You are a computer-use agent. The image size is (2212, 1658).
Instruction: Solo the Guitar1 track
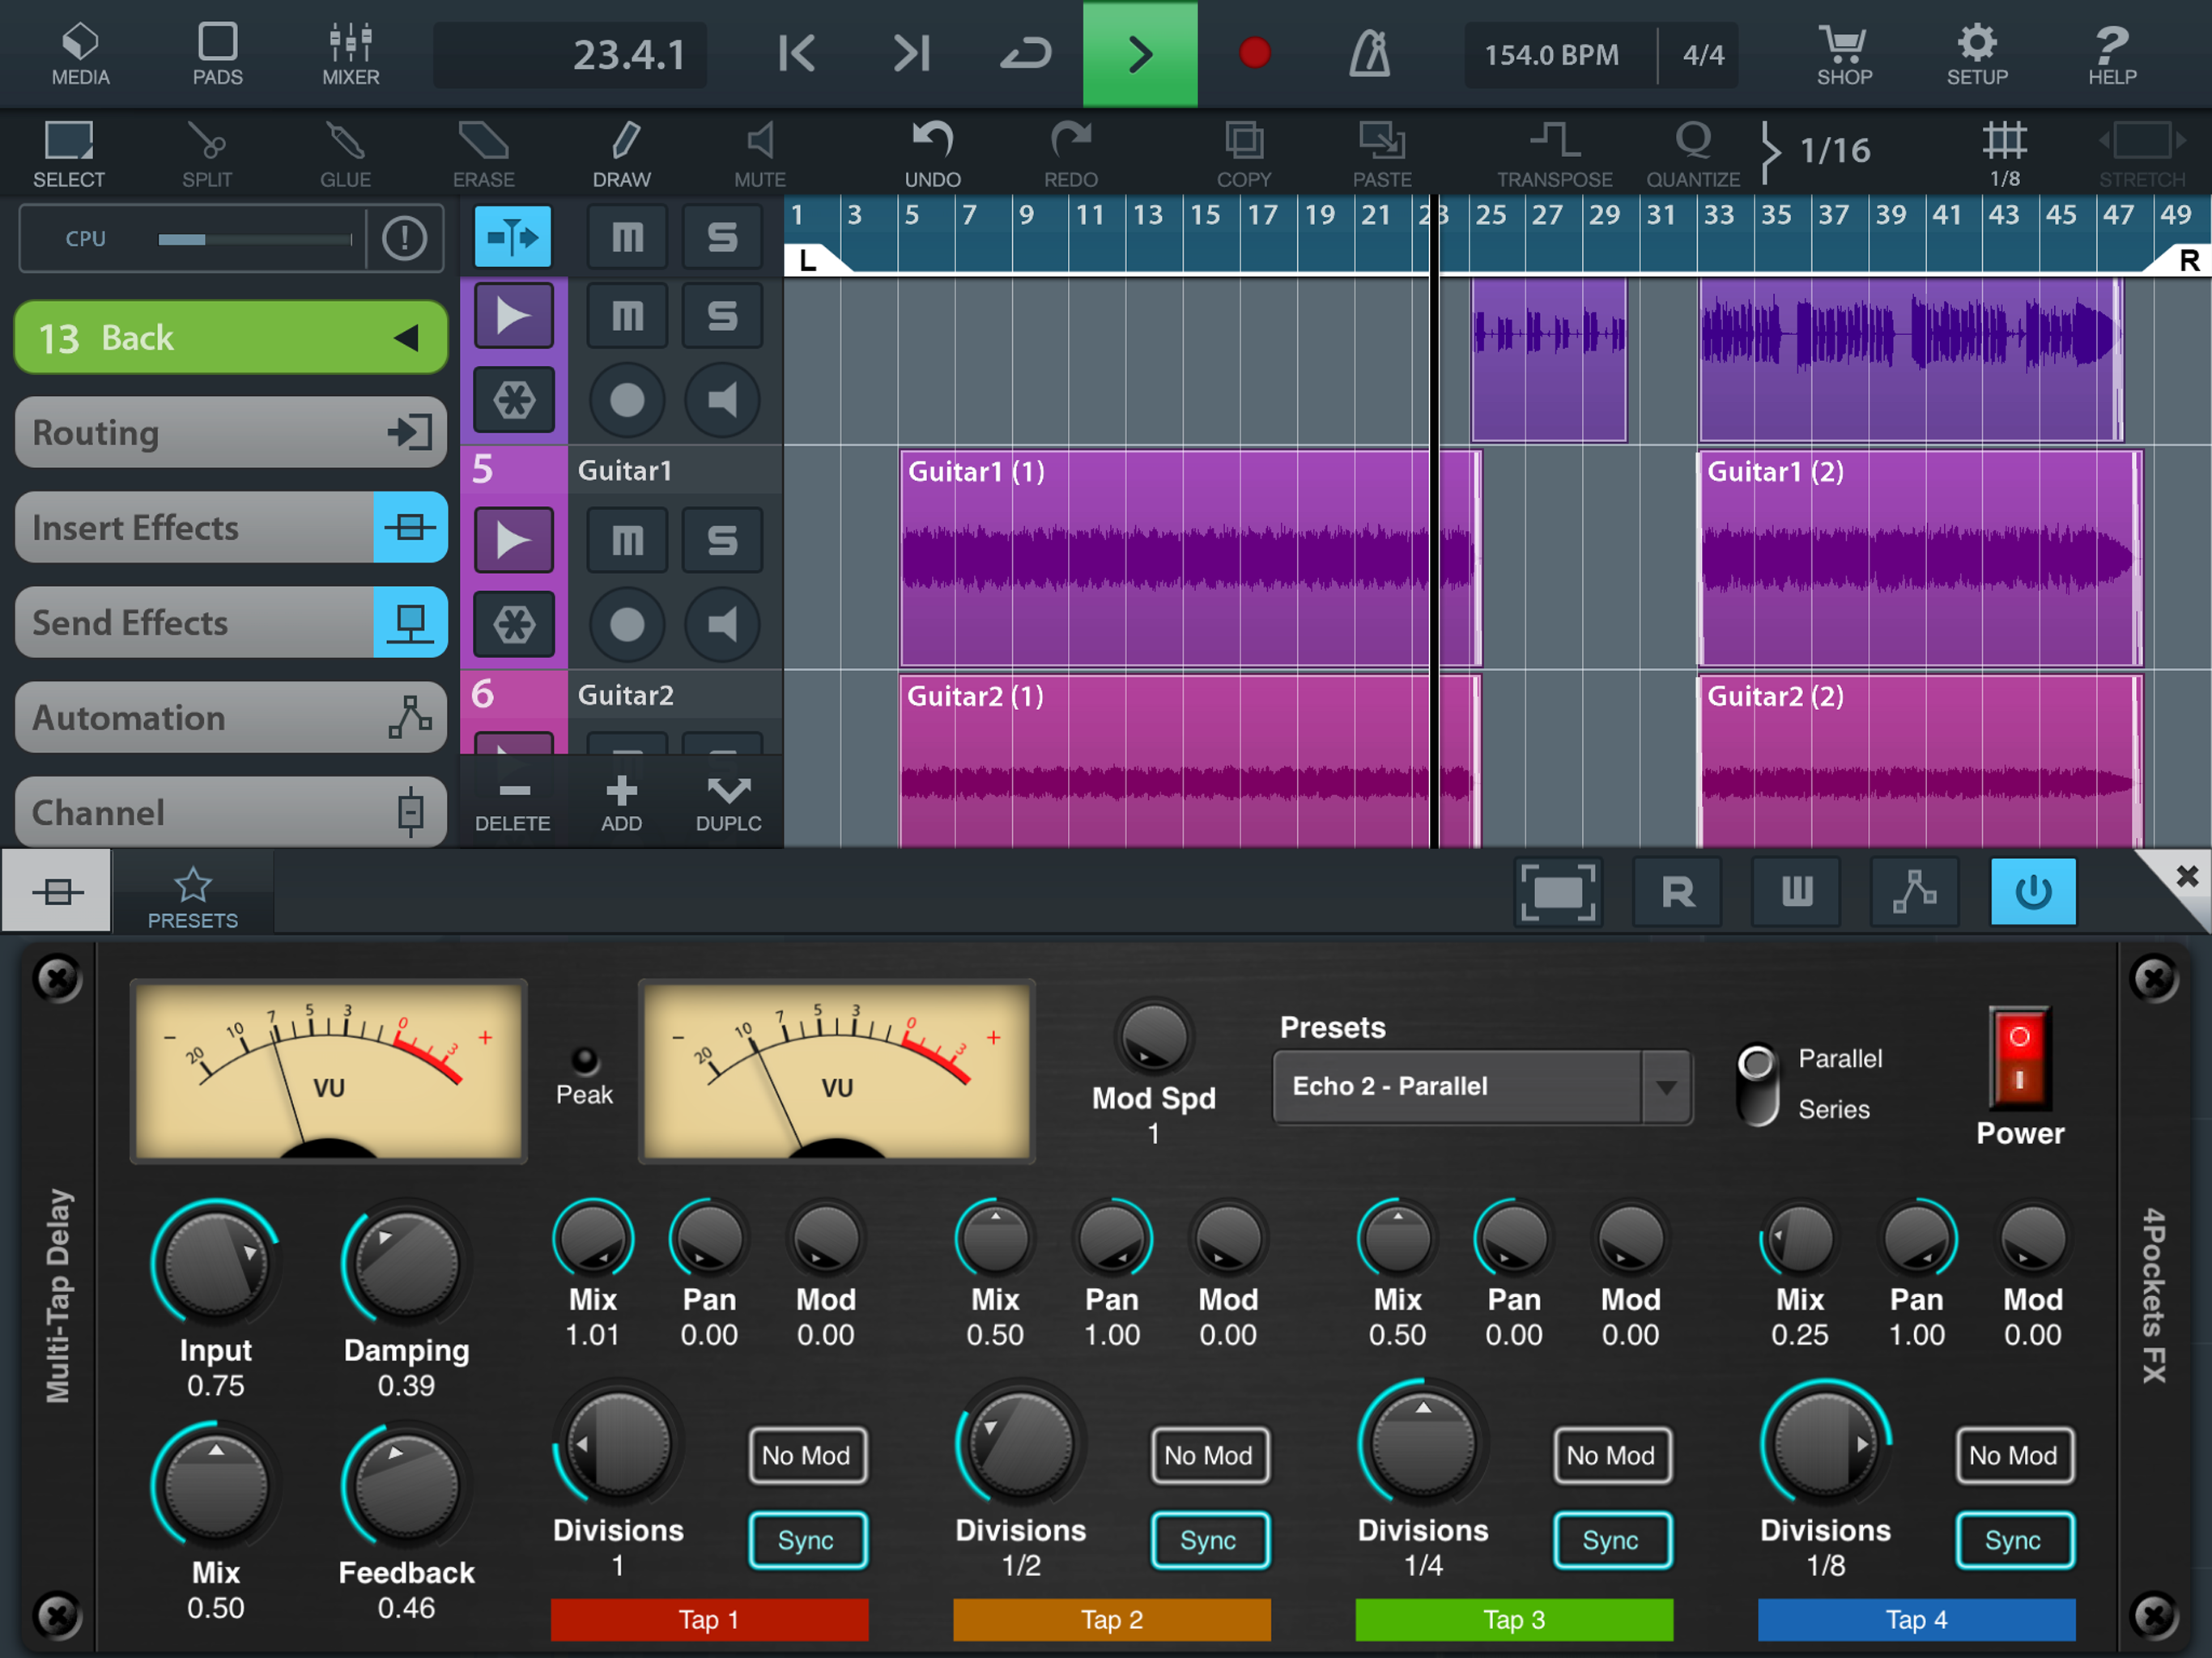722,541
